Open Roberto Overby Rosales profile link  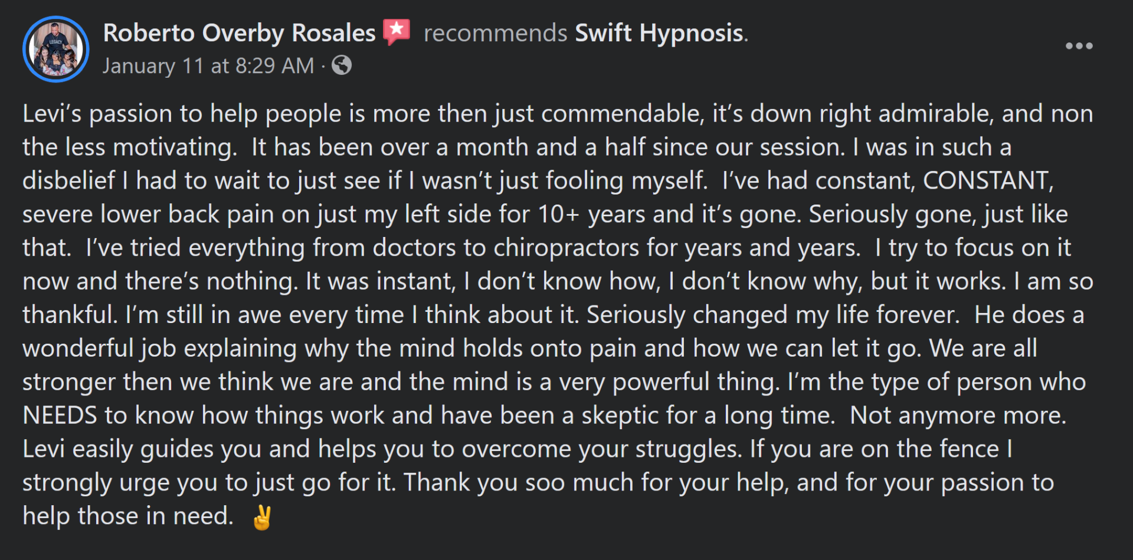pos(239,33)
